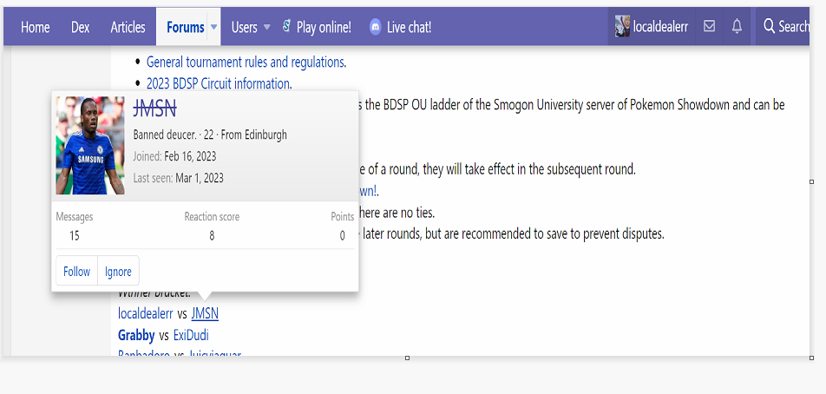Open ExiDudi's profile link in bracket
This screenshot has width=826, height=394.
pyautogui.click(x=191, y=335)
